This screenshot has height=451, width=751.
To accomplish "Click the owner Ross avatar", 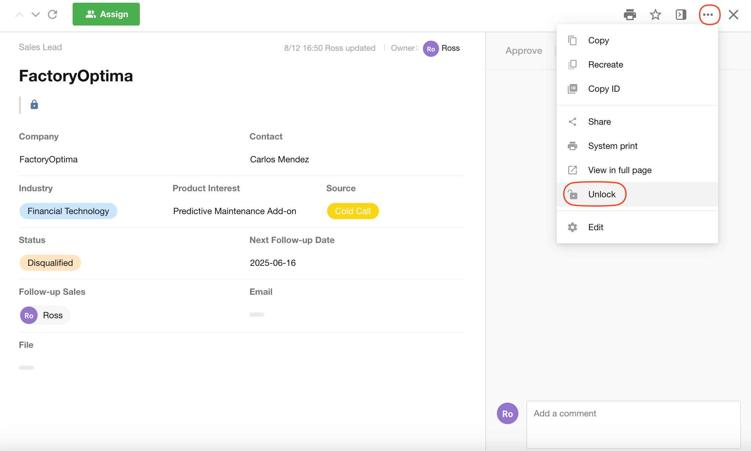I will [431, 49].
